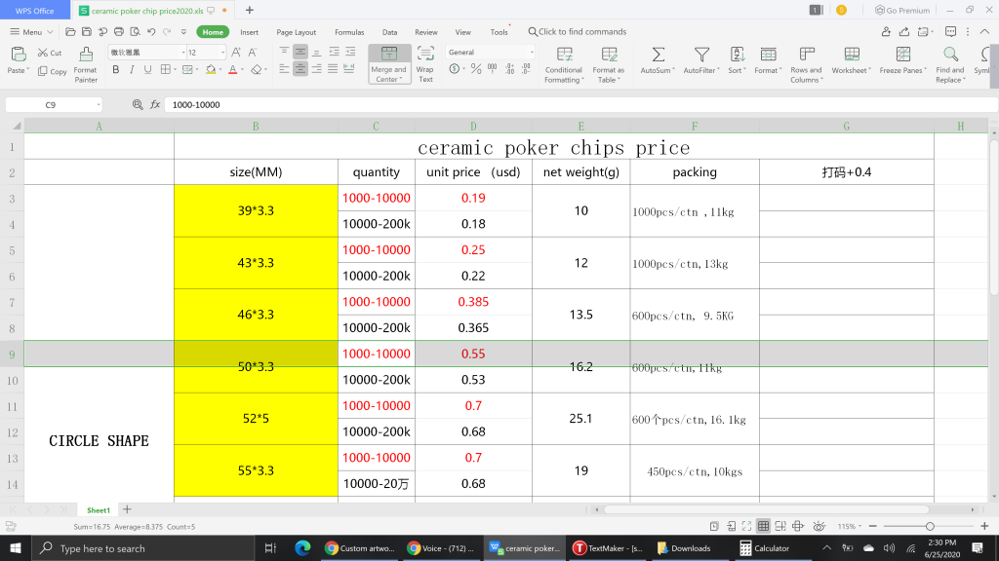
Task: Toggle bold formatting
Action: coord(116,70)
